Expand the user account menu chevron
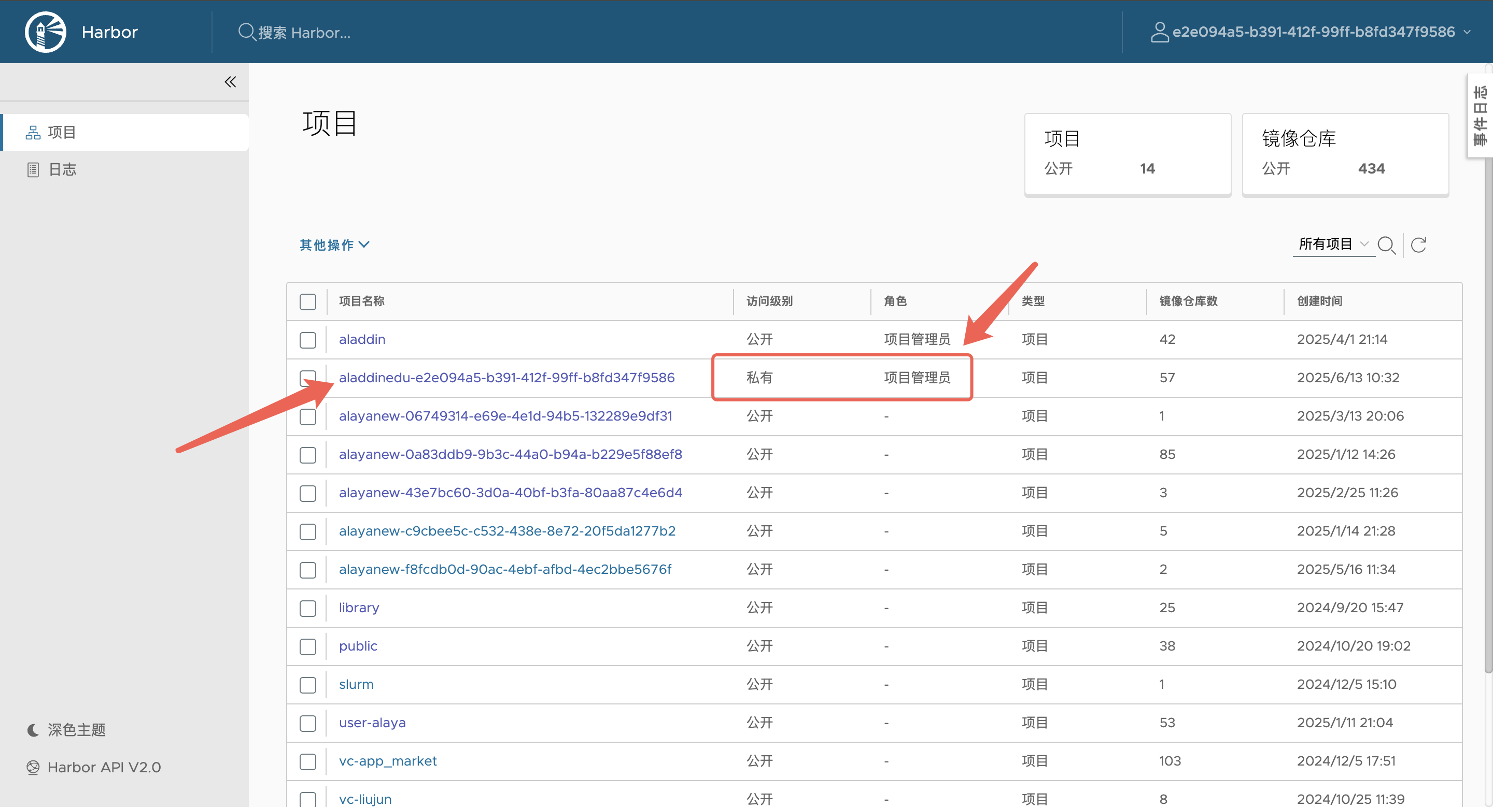Screen dimensions: 1493x807 click(x=1467, y=32)
